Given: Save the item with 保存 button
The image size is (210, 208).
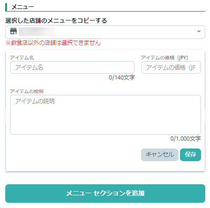Looking at the screenshot, I should point(191,155).
